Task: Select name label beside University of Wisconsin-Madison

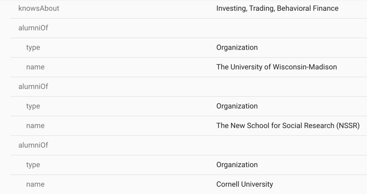Action: coord(35,67)
